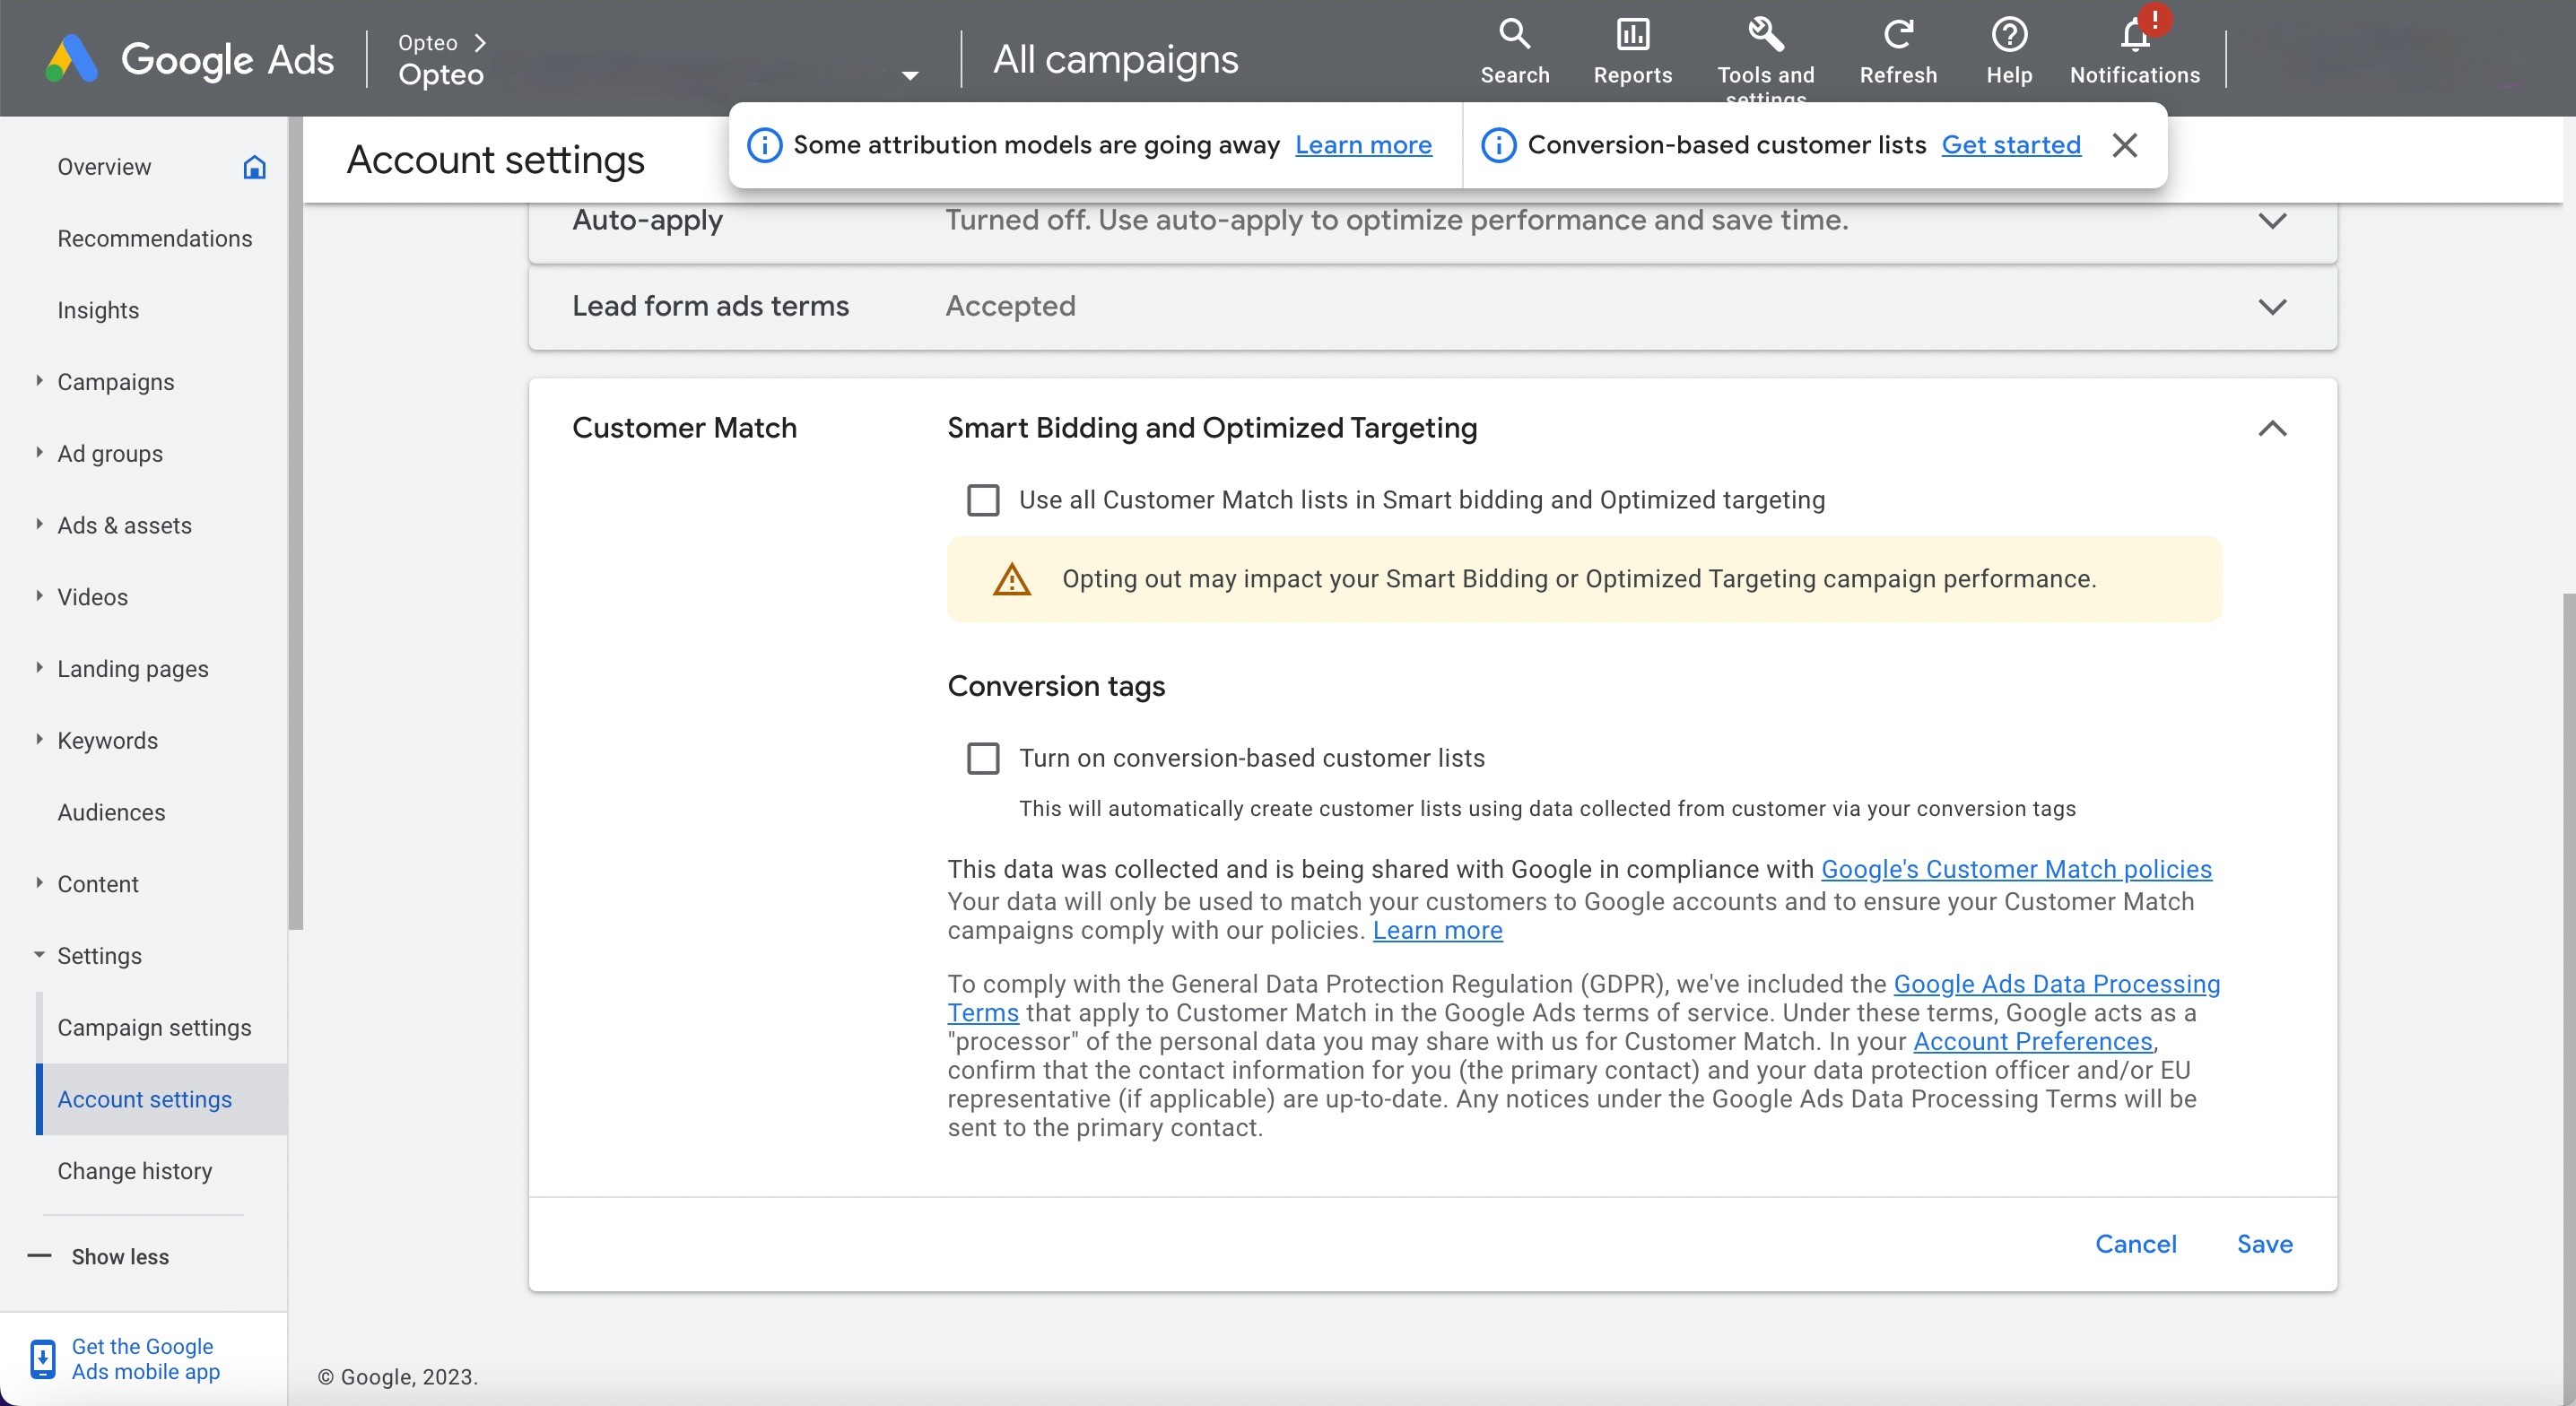This screenshot has width=2576, height=1406.
Task: Open the Reports icon
Action: (x=1632, y=35)
